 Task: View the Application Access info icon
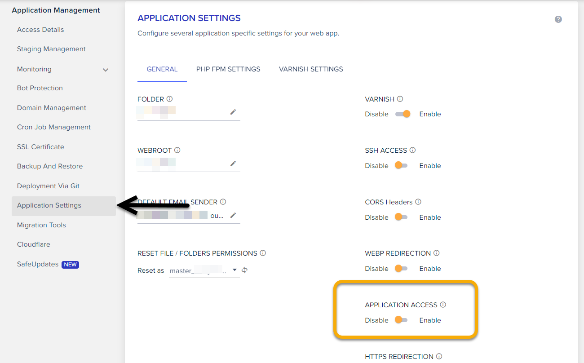pyautogui.click(x=443, y=305)
